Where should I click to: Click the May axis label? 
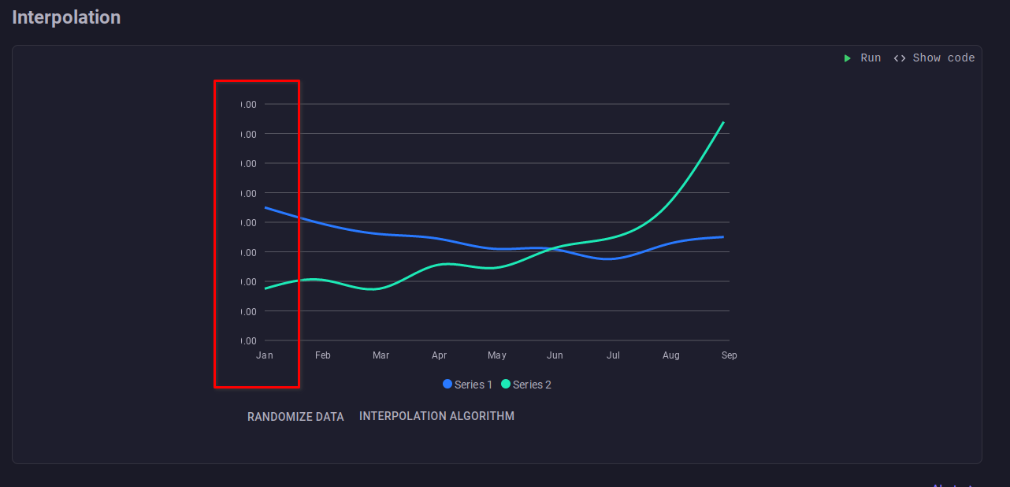(497, 355)
